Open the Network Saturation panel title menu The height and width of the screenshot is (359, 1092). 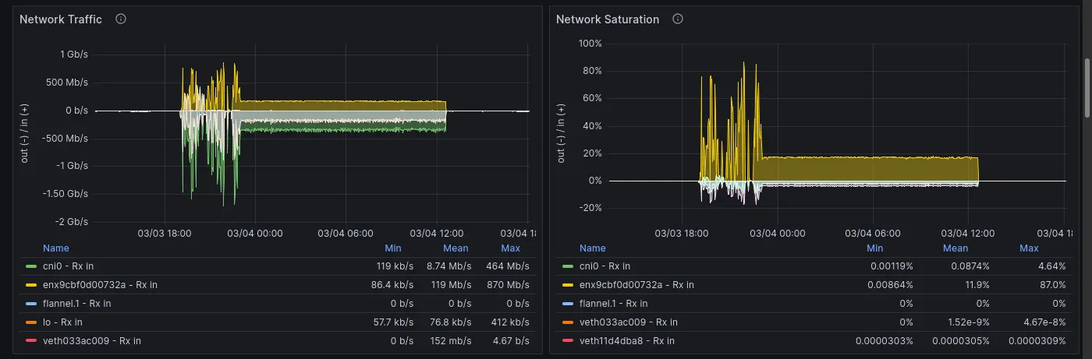608,19
